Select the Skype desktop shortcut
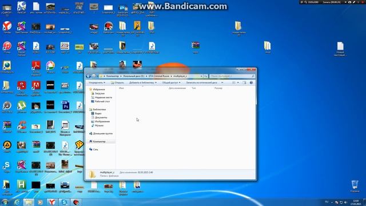The width and height of the screenshot is (366, 206). 7,167
